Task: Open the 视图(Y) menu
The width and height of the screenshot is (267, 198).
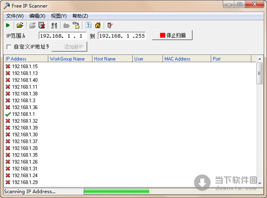Action: pos(59,16)
